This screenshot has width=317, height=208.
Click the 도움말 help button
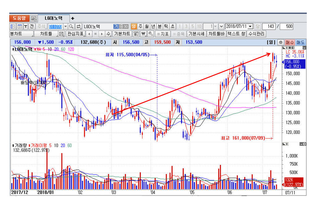coord(19,18)
